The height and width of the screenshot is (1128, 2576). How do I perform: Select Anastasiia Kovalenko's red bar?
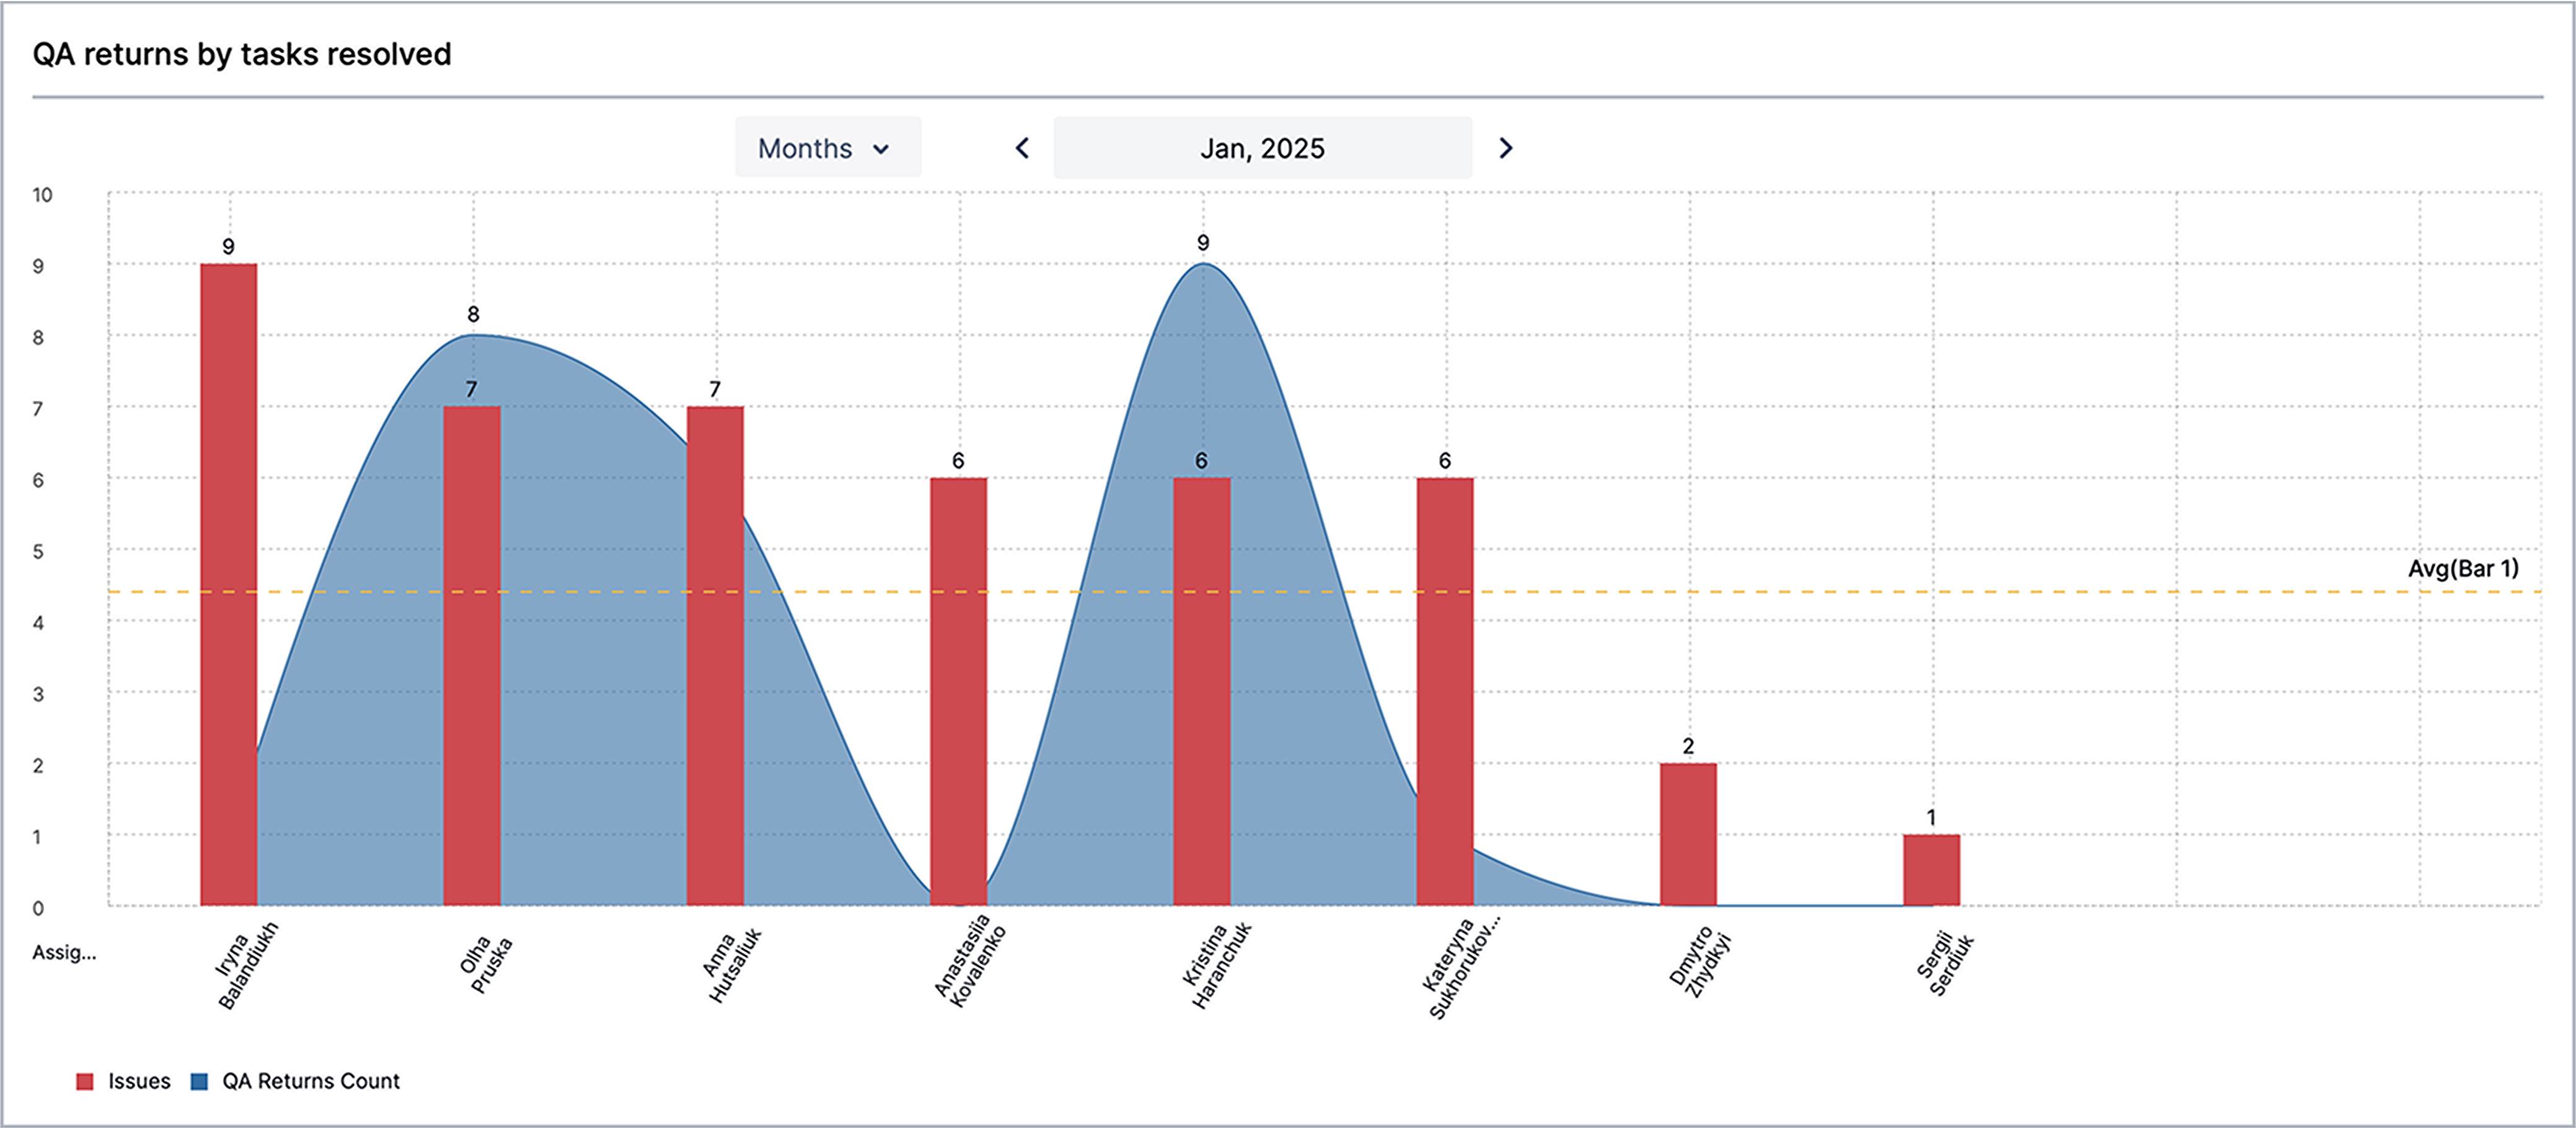(x=959, y=691)
